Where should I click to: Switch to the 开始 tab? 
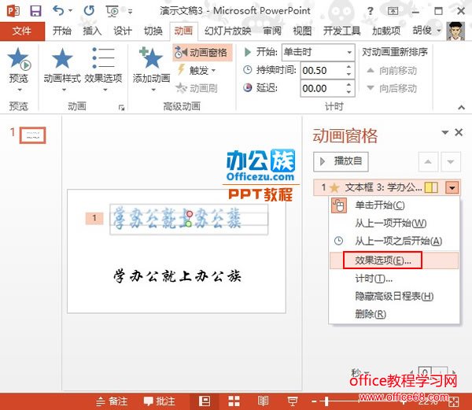tap(62, 31)
